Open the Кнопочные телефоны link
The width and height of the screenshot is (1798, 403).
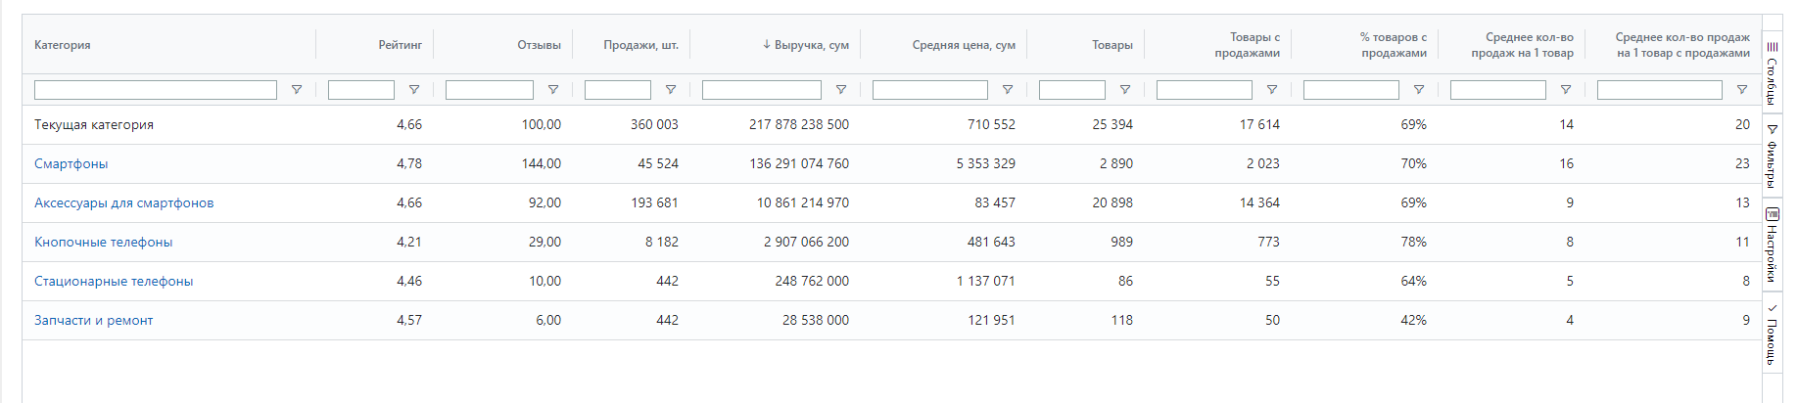103,242
